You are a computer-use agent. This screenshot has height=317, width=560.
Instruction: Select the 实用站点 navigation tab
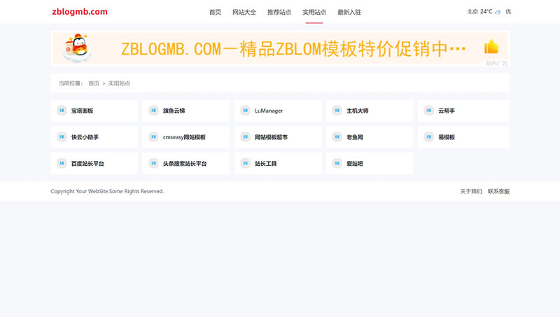(x=314, y=12)
